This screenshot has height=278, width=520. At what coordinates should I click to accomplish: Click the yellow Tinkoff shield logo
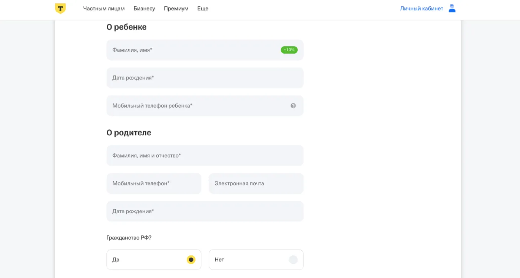(x=60, y=9)
